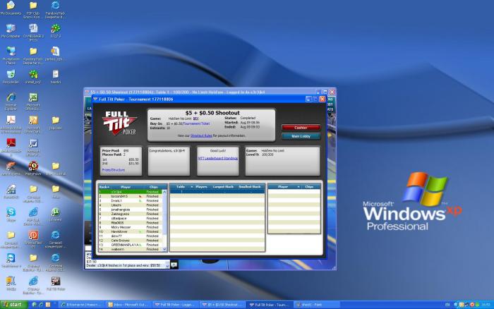Switch to the browser taskbar item beside Quick Launch
The height and width of the screenshot is (309, 494).
[x=80, y=305]
